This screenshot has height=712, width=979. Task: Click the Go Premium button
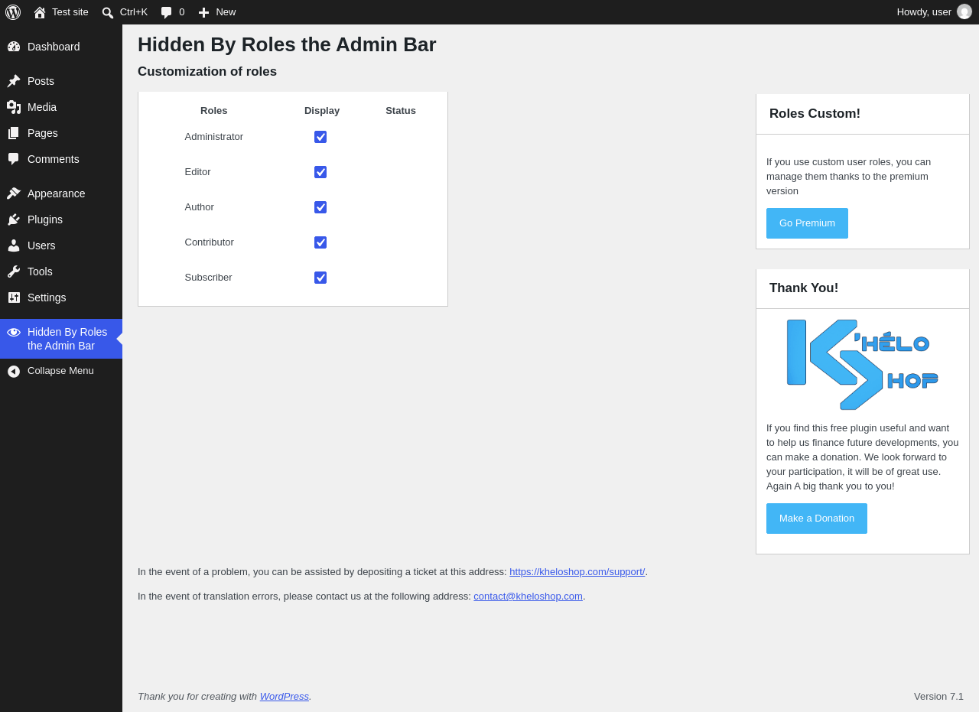(x=807, y=223)
